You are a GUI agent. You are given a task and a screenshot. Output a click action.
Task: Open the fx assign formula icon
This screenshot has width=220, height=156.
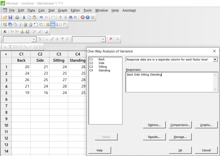pos(5,32)
